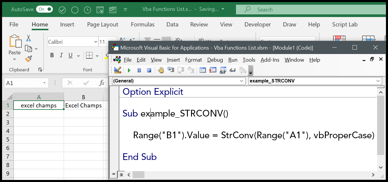Toggle Italic formatting in Font group

[61, 55]
